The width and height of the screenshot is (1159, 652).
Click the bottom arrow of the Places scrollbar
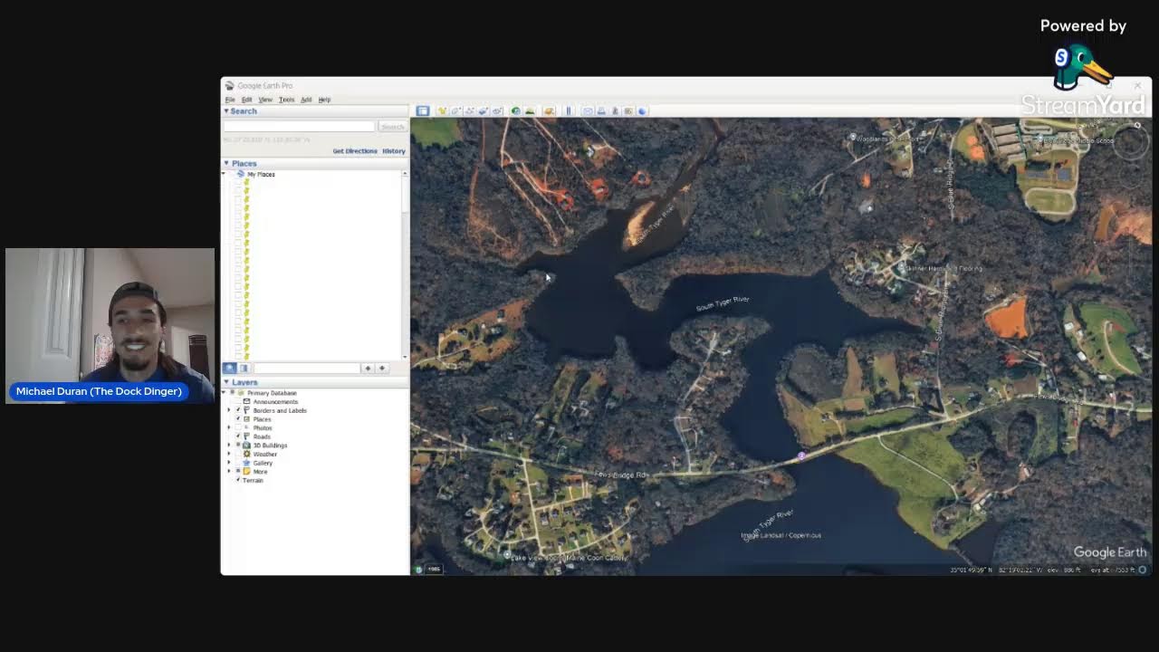pyautogui.click(x=405, y=358)
